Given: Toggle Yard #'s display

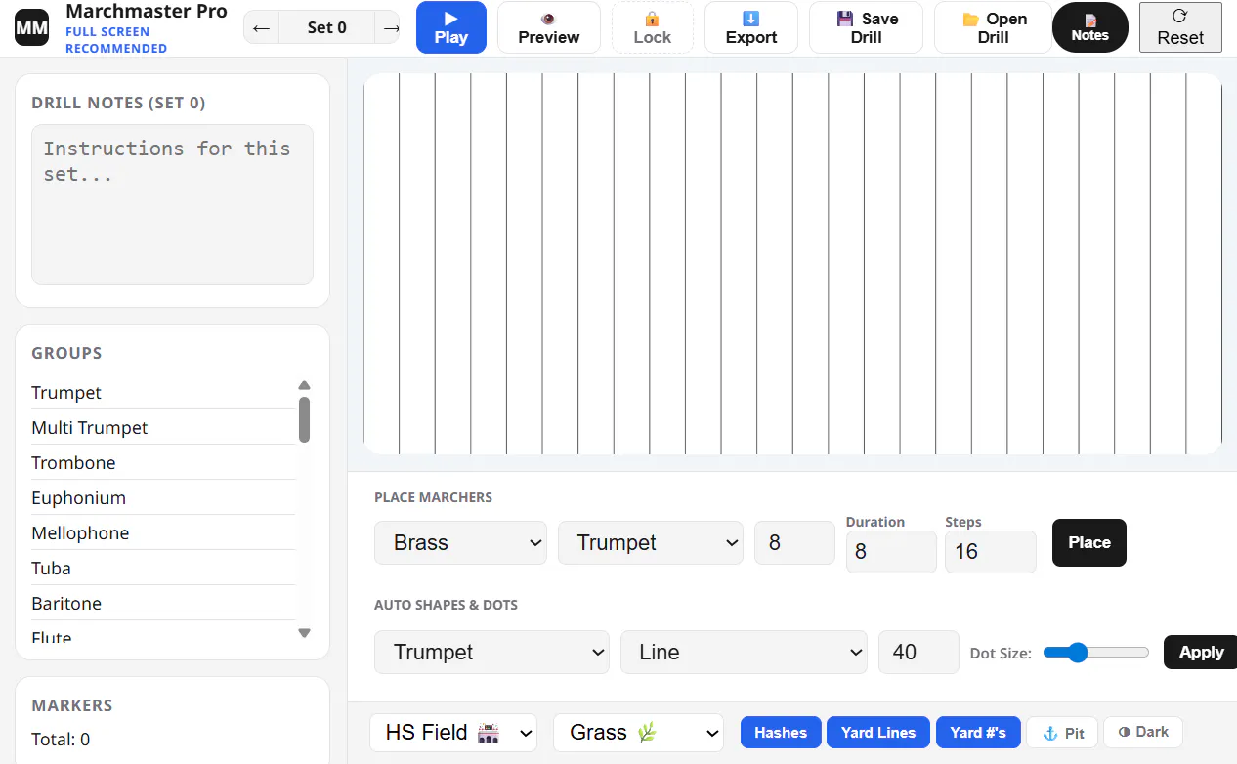Looking at the screenshot, I should 978,733.
